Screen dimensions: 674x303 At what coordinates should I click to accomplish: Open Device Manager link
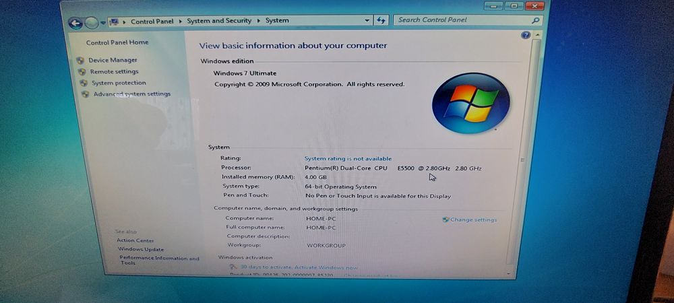pos(113,60)
